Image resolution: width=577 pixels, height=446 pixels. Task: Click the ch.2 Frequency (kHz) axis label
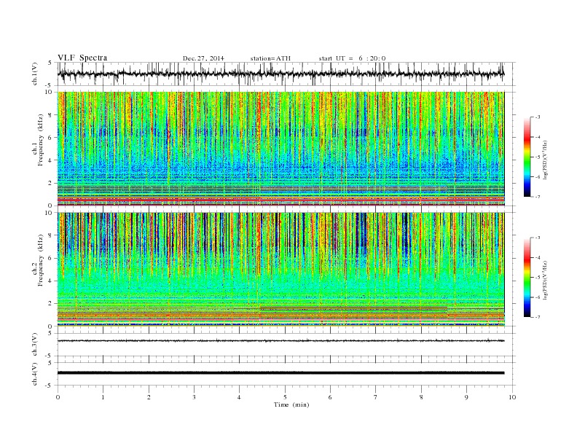(x=38, y=261)
